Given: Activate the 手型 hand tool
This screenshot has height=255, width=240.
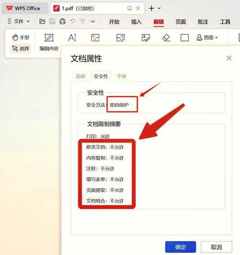Looking at the screenshot, I should [x=21, y=37].
